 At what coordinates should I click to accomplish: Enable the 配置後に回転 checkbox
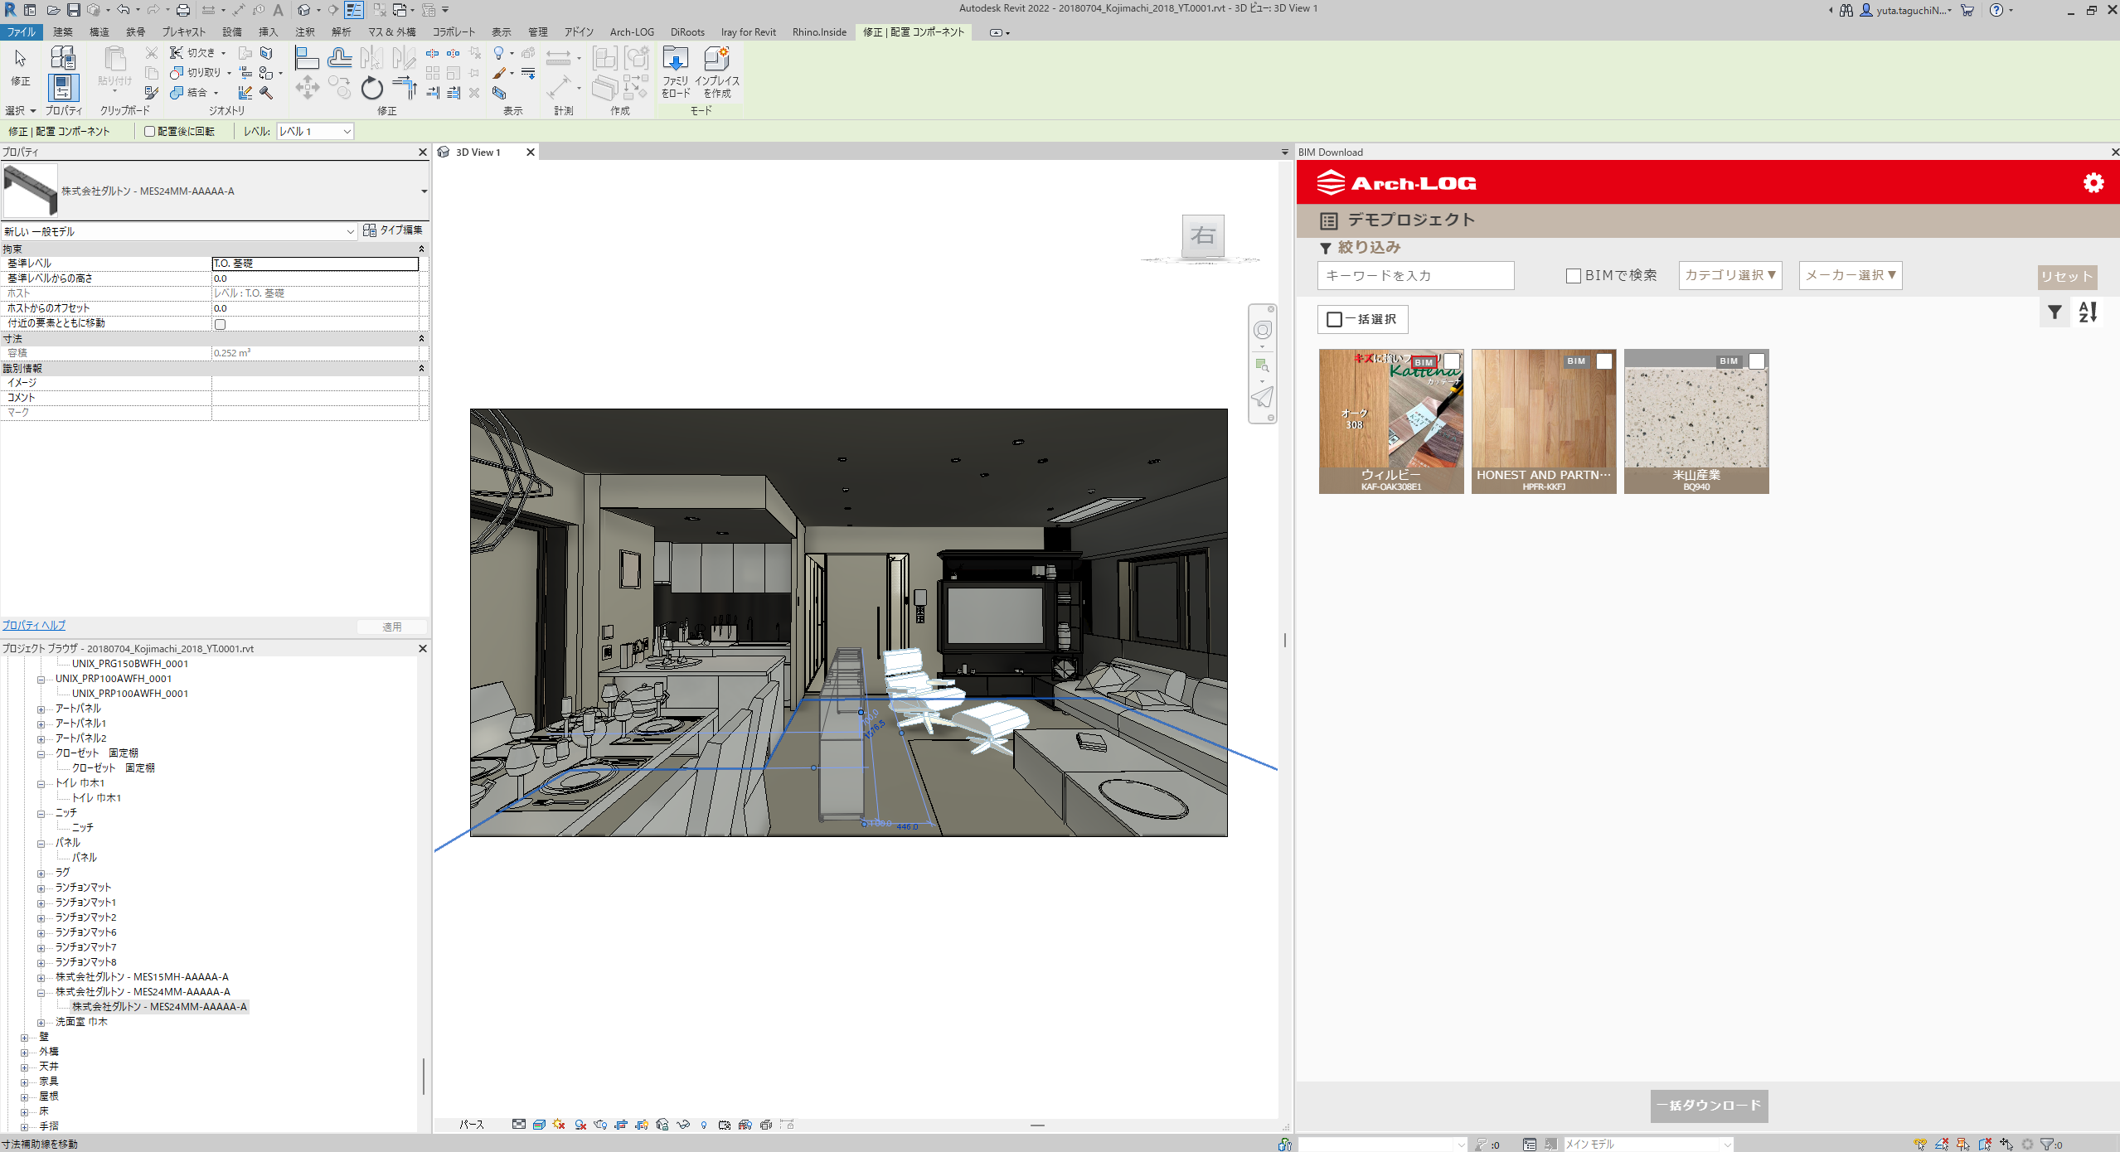(x=150, y=132)
